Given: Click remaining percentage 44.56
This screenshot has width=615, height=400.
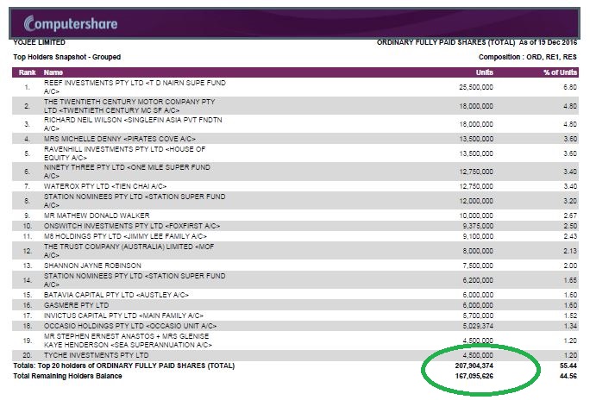Looking at the screenshot, I should tap(568, 376).
